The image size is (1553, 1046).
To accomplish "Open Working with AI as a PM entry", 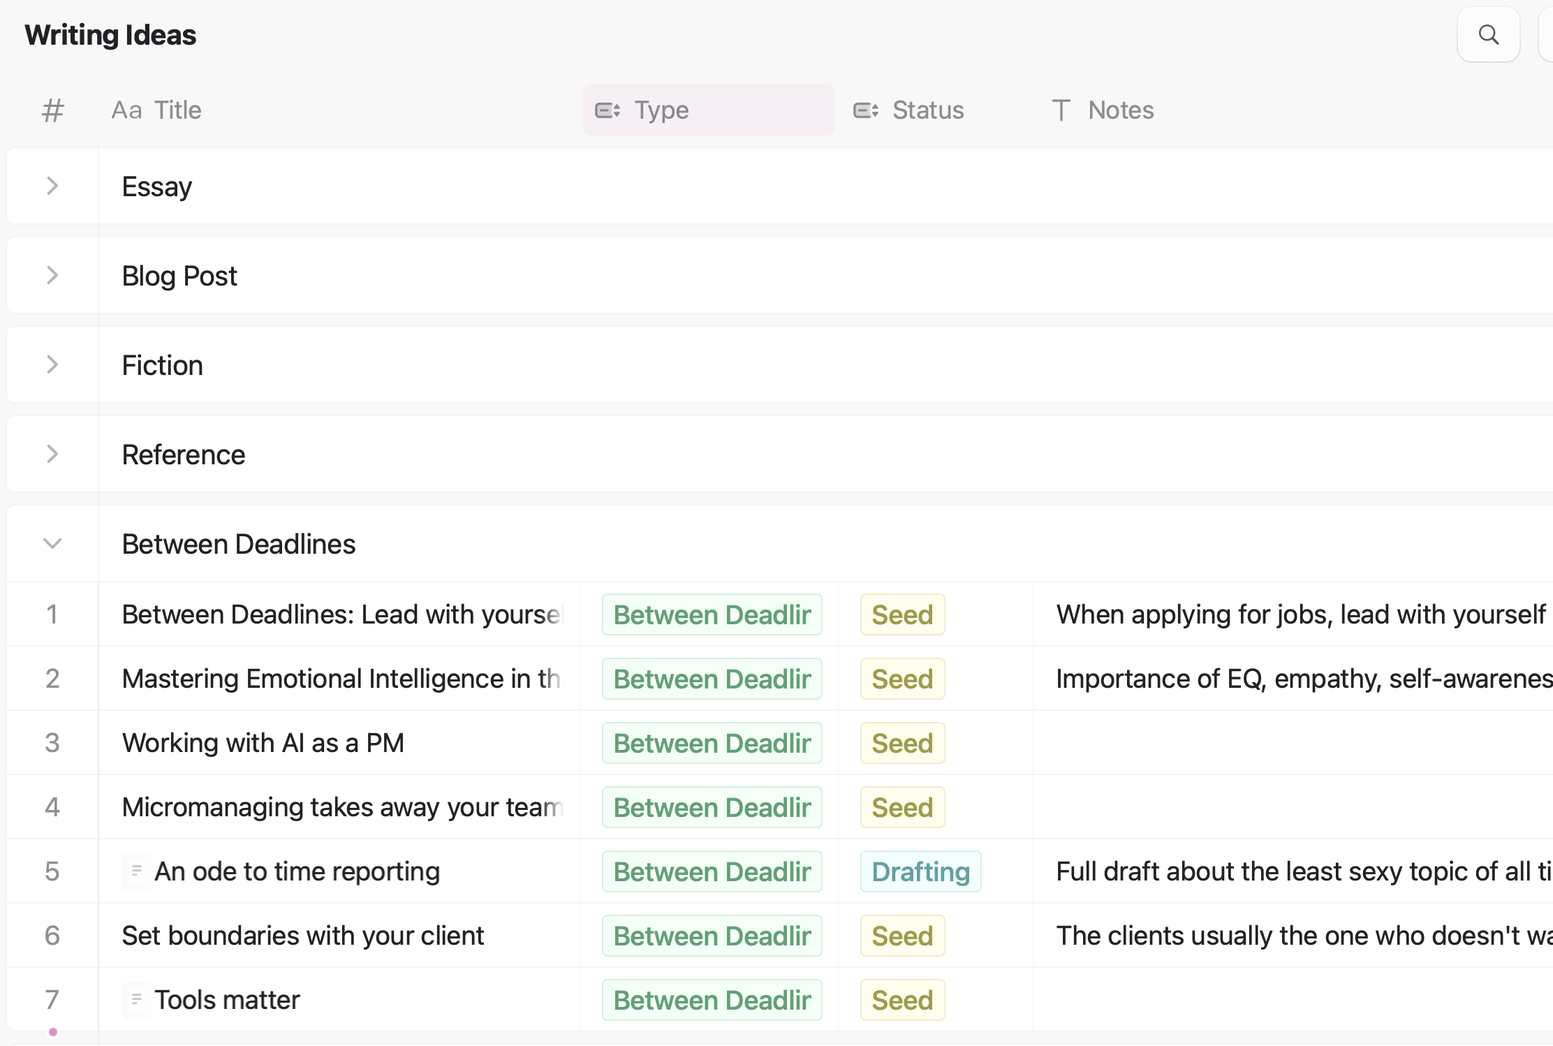I will pyautogui.click(x=263, y=743).
